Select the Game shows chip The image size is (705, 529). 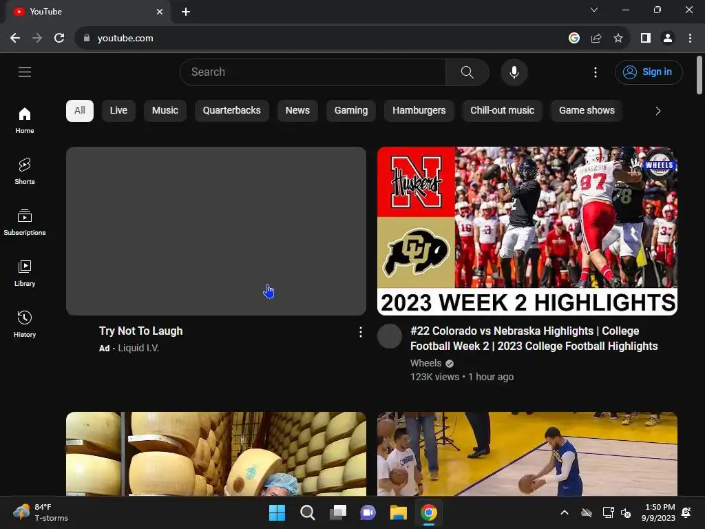(x=587, y=111)
